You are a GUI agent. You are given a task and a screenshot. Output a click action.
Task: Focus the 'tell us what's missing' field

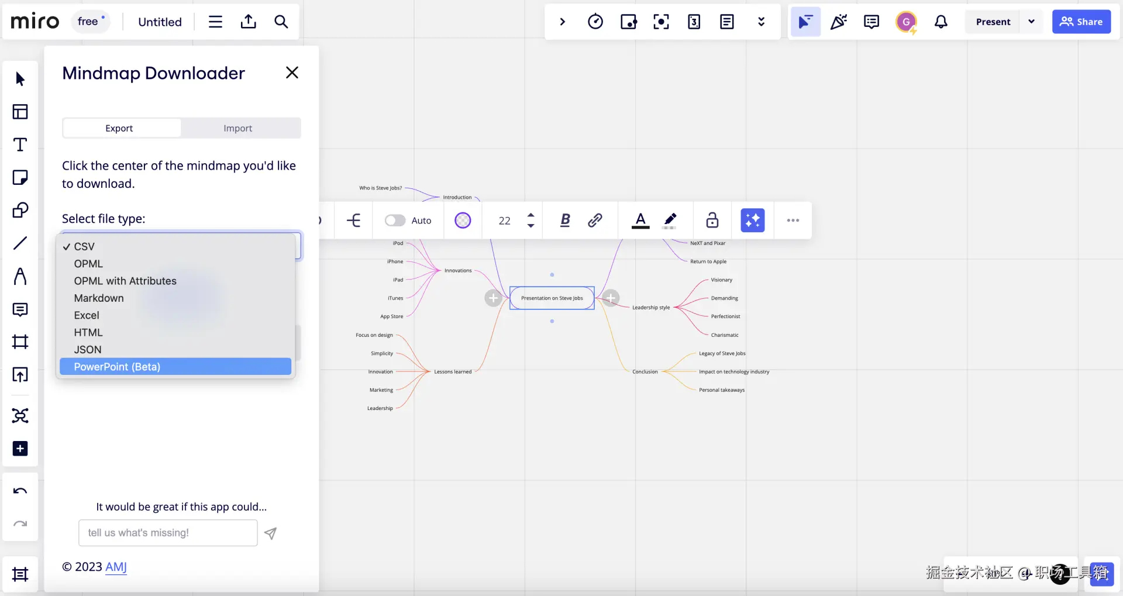pyautogui.click(x=168, y=533)
